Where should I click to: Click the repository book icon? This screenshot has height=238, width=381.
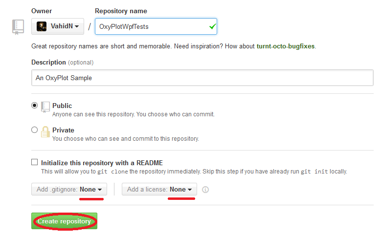click(x=18, y=27)
